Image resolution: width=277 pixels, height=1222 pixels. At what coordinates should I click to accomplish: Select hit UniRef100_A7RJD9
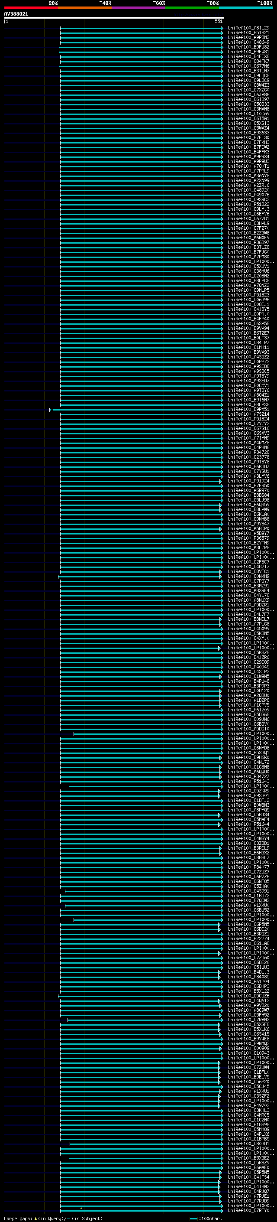pos(248,1201)
